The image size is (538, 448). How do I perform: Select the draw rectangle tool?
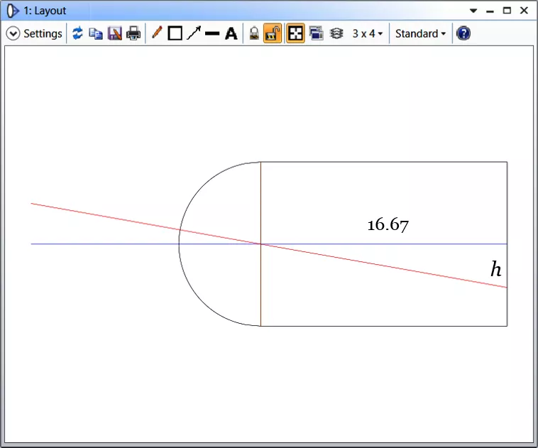[175, 33]
